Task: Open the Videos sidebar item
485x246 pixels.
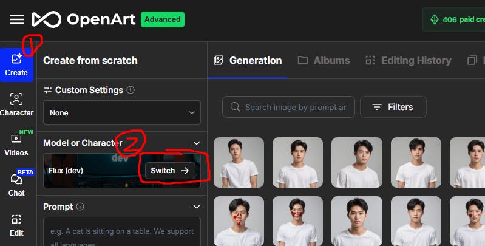Action: (16, 145)
